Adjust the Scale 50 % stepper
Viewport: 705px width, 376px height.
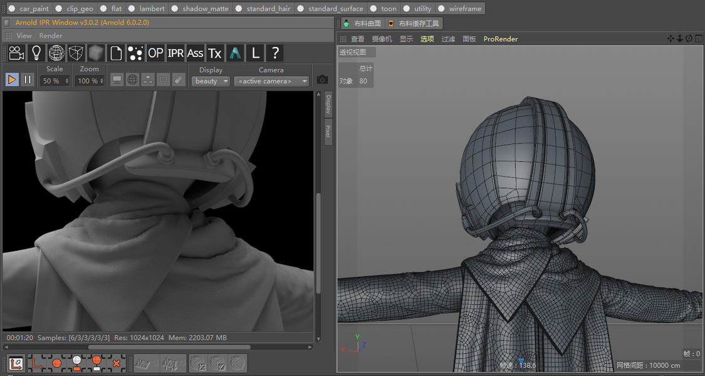point(66,81)
